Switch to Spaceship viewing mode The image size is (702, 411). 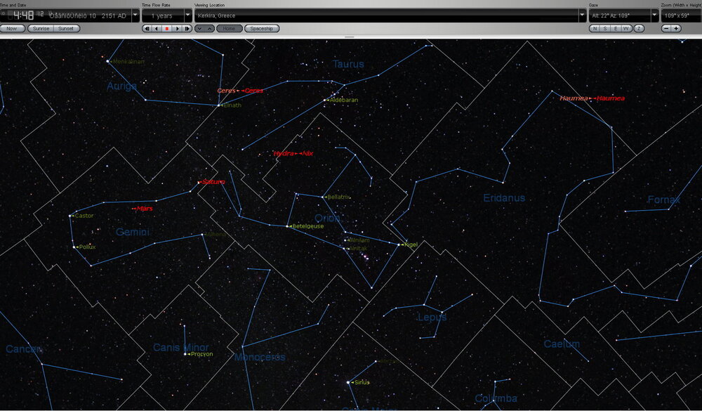[x=262, y=29]
